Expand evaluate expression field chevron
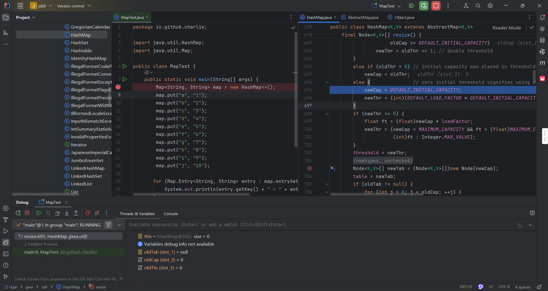Image resolution: width=548 pixels, height=291 pixels. tap(530, 225)
